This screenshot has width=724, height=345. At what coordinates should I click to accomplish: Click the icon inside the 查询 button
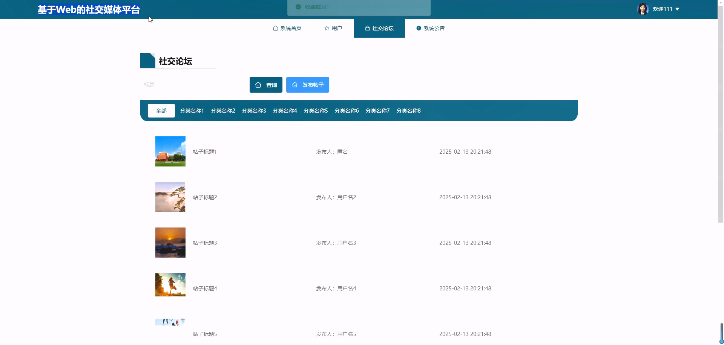pos(258,85)
